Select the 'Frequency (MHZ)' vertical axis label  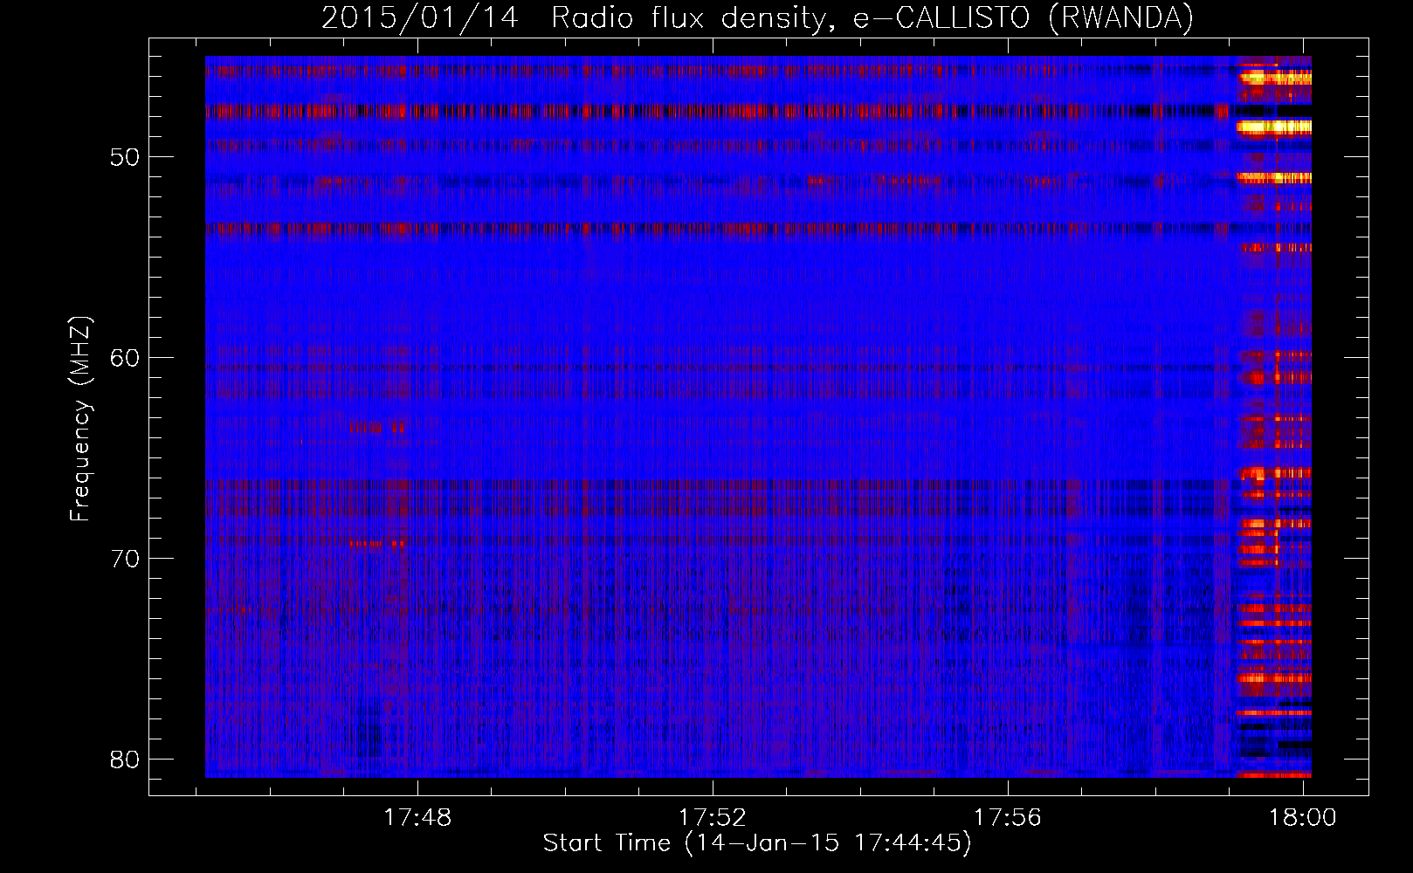[80, 419]
